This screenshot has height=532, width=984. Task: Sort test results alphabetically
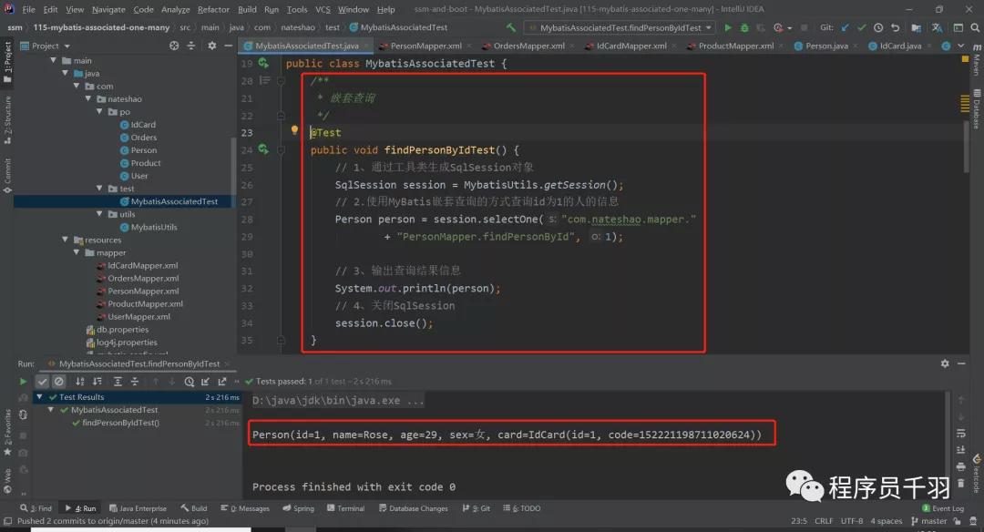[79, 382]
